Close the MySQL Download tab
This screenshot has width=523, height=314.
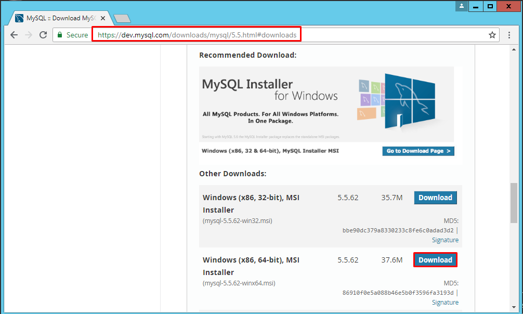[103, 18]
